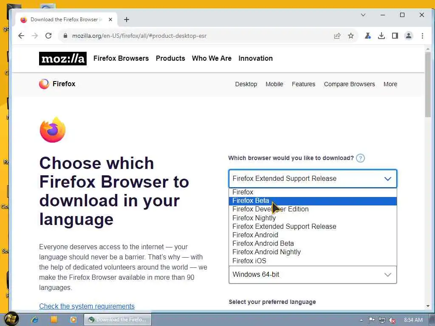435x326 pixels.
Task: Toggle the side panel icon
Action: tap(395, 36)
